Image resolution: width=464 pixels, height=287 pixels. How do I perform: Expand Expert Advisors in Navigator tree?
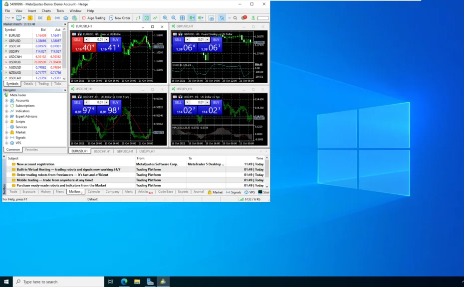6,117
